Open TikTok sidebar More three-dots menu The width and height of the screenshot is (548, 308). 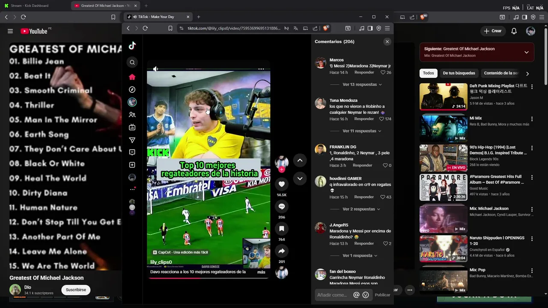click(x=132, y=190)
